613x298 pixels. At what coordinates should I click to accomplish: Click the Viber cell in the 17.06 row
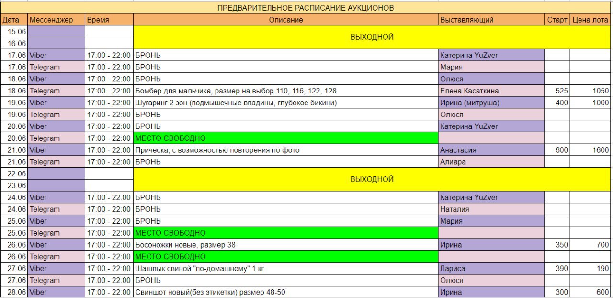point(56,55)
